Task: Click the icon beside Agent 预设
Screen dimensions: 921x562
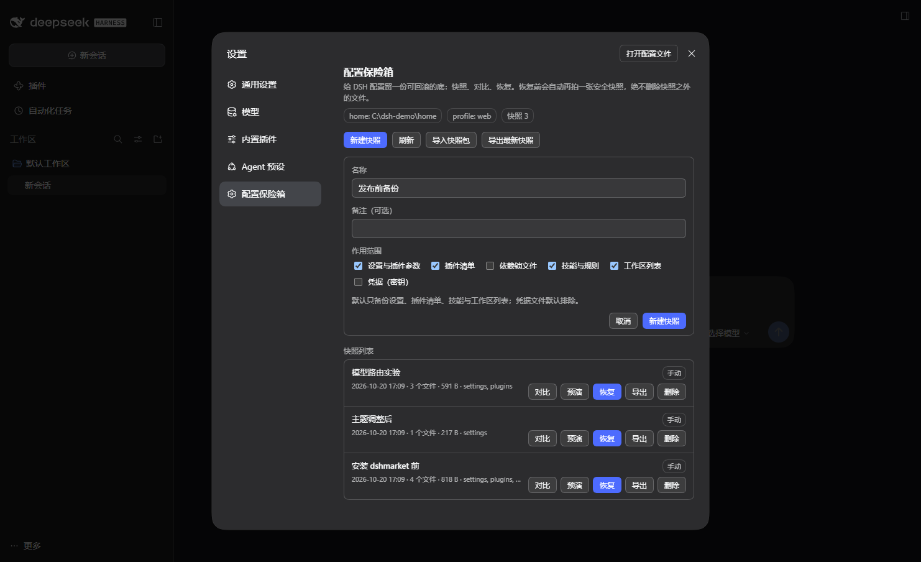Action: (x=232, y=167)
